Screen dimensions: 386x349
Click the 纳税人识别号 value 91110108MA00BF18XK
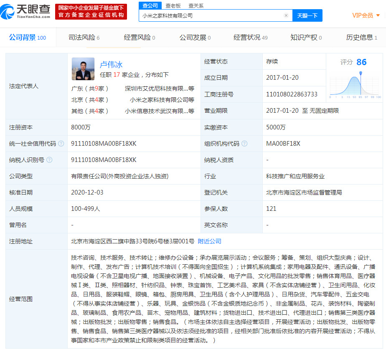point(104,159)
